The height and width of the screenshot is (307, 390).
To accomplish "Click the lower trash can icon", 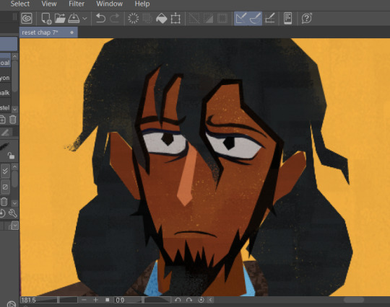I will click(4, 202).
